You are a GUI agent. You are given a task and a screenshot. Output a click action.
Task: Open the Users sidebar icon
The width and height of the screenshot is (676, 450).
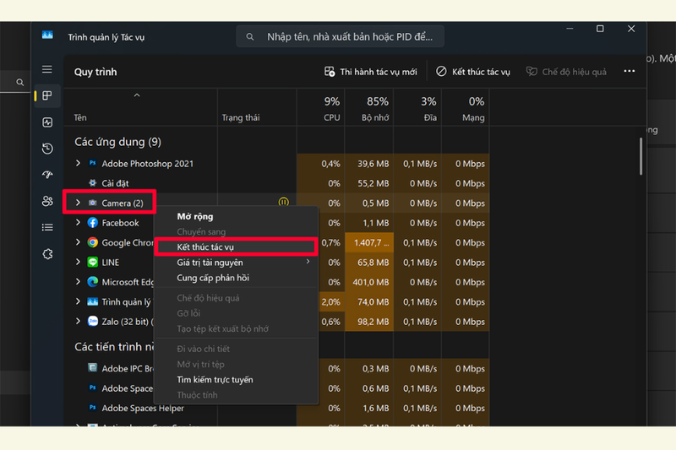(x=47, y=201)
